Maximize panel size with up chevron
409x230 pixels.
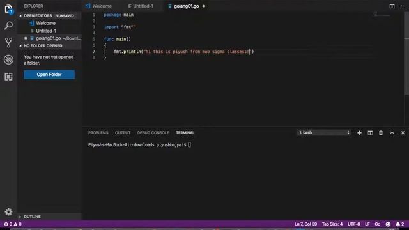click(x=392, y=133)
